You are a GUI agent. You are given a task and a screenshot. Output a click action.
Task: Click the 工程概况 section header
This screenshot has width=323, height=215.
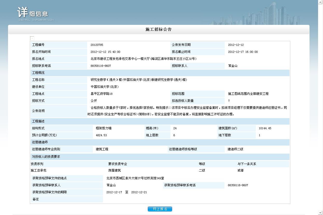pyautogui.click(x=38, y=73)
